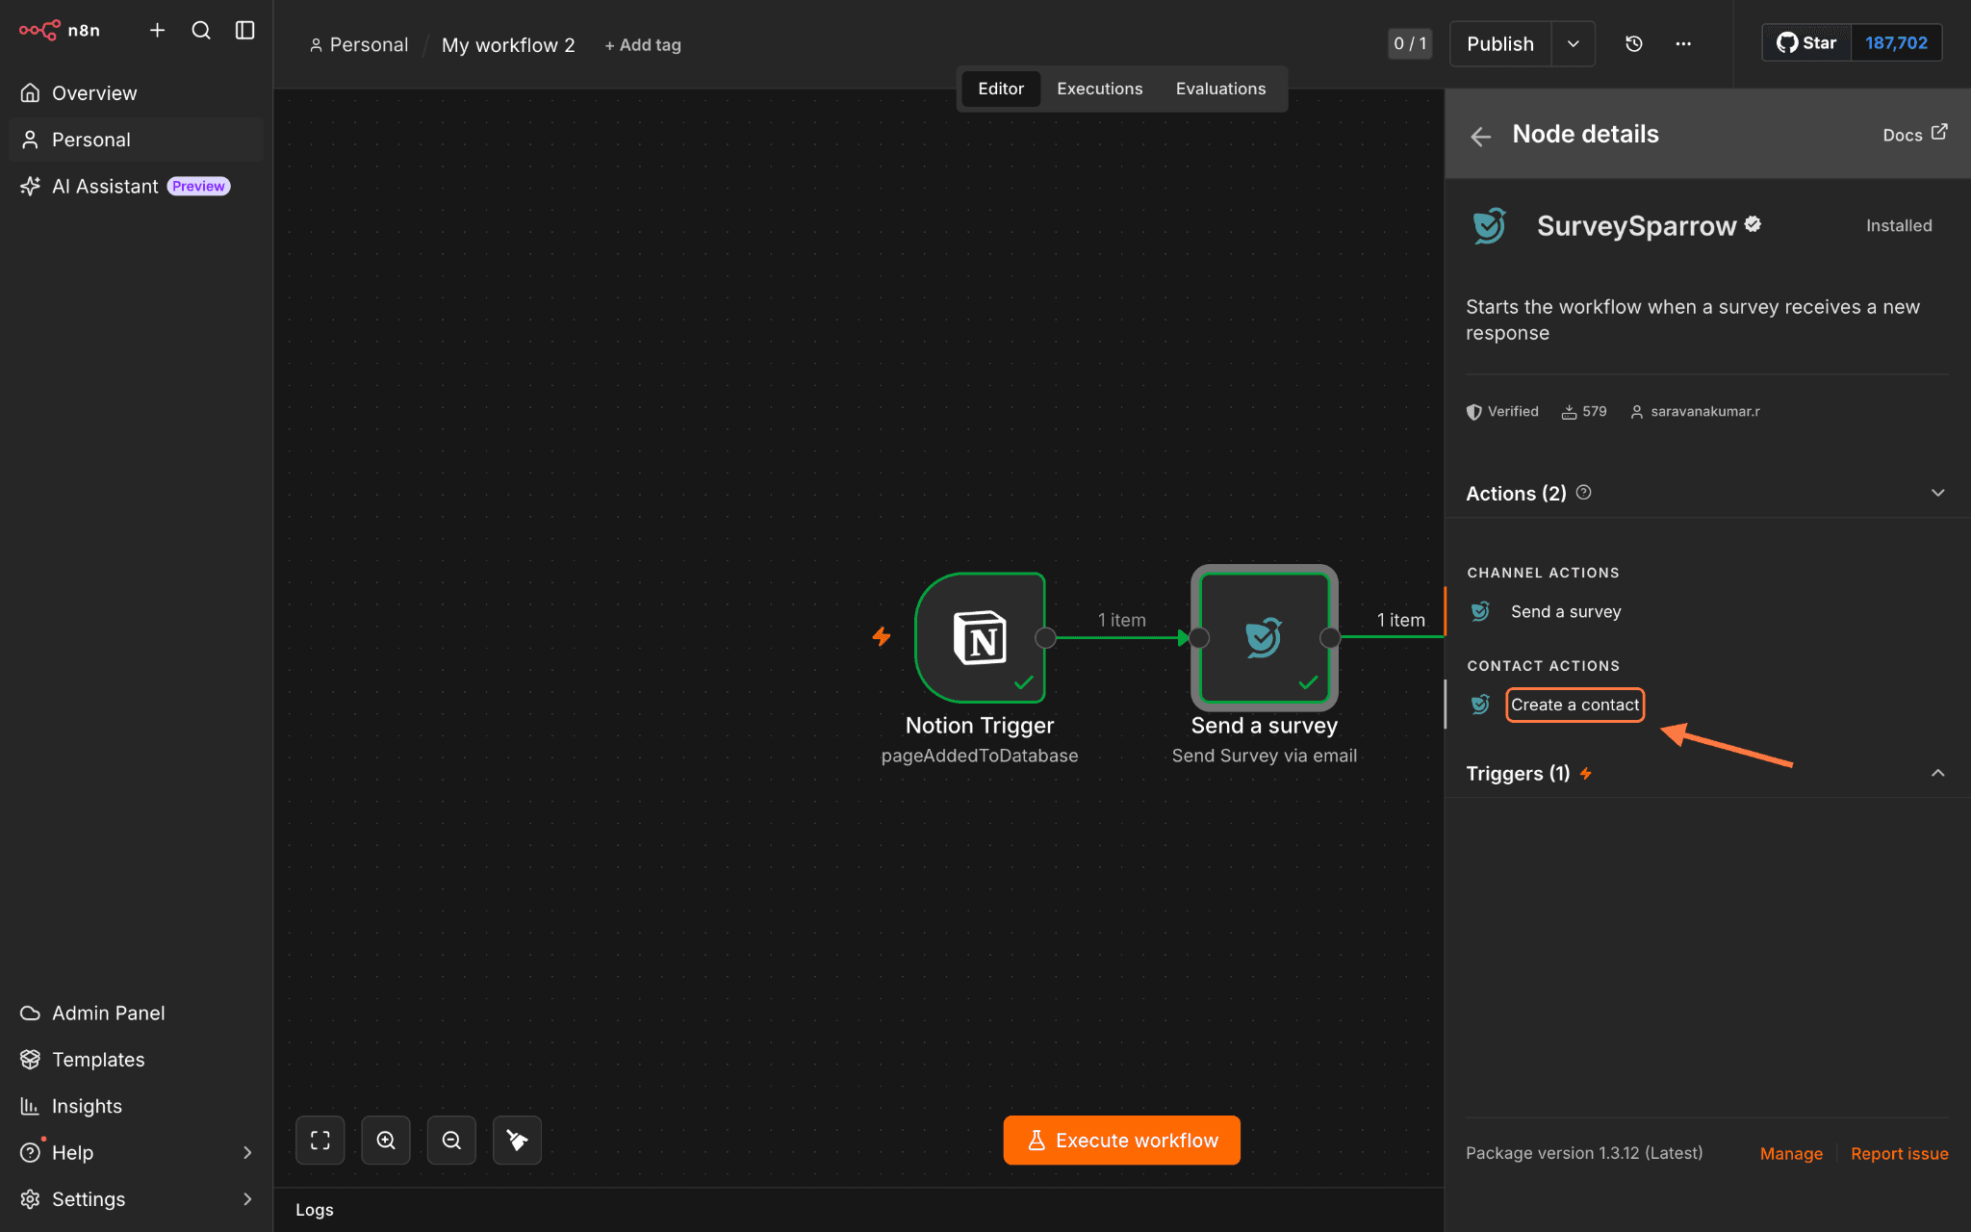Screen dimensions: 1971x1232
Task: Open the Overview page
Action: tap(136, 93)
